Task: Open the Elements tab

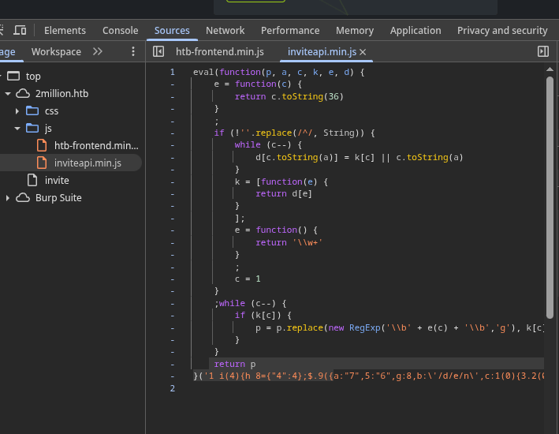Action: pyautogui.click(x=65, y=30)
